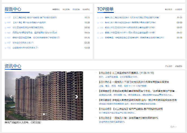
Task: Jump to the third carousel slide dot
Action: pos(46,114)
